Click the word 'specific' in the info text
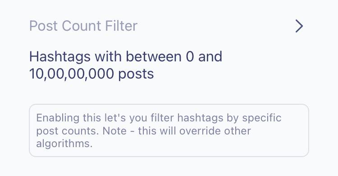 [262, 118]
